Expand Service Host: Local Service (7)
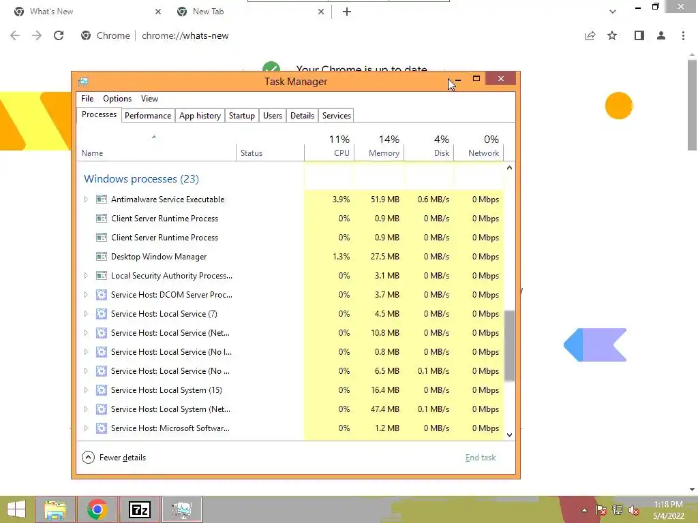This screenshot has height=523, width=698. (86, 314)
